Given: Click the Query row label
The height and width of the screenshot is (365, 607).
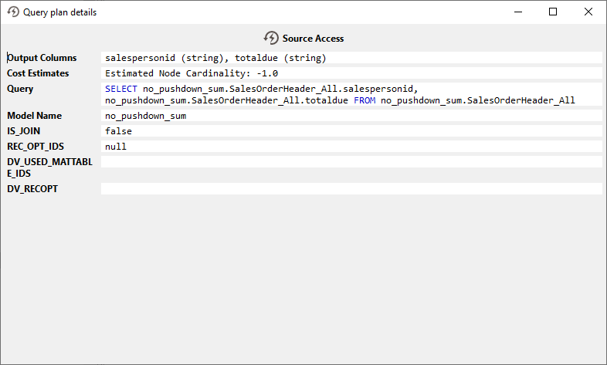Looking at the screenshot, I should point(20,89).
